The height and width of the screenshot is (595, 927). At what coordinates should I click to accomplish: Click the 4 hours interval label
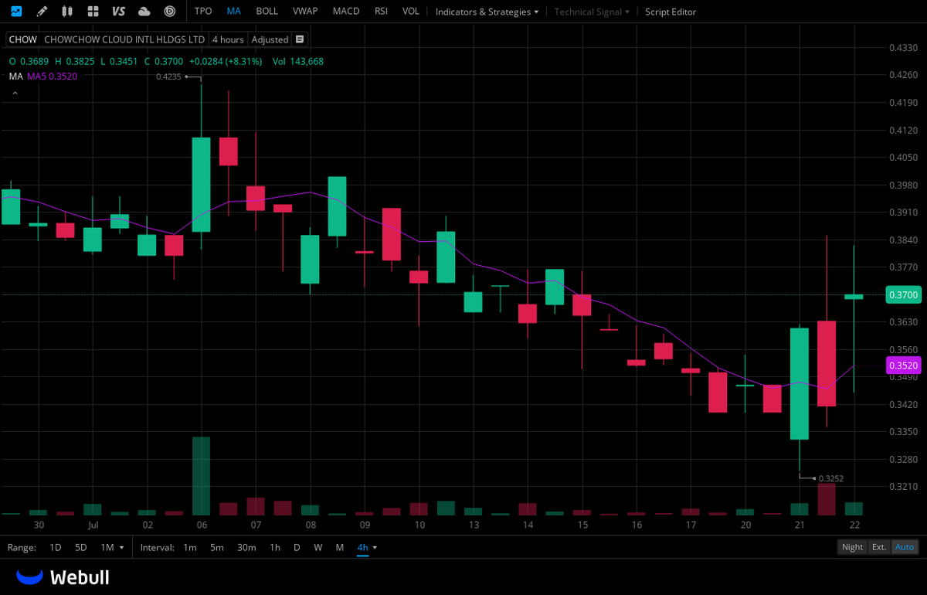pos(228,39)
